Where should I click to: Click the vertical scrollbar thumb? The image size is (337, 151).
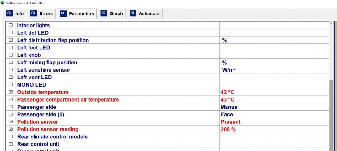331,116
